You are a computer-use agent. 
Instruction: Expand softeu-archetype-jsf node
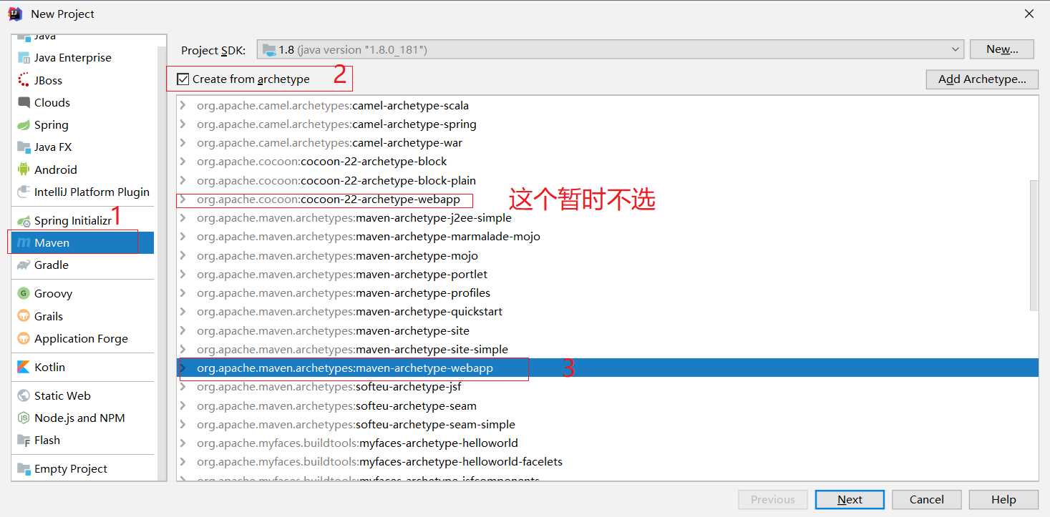point(183,387)
